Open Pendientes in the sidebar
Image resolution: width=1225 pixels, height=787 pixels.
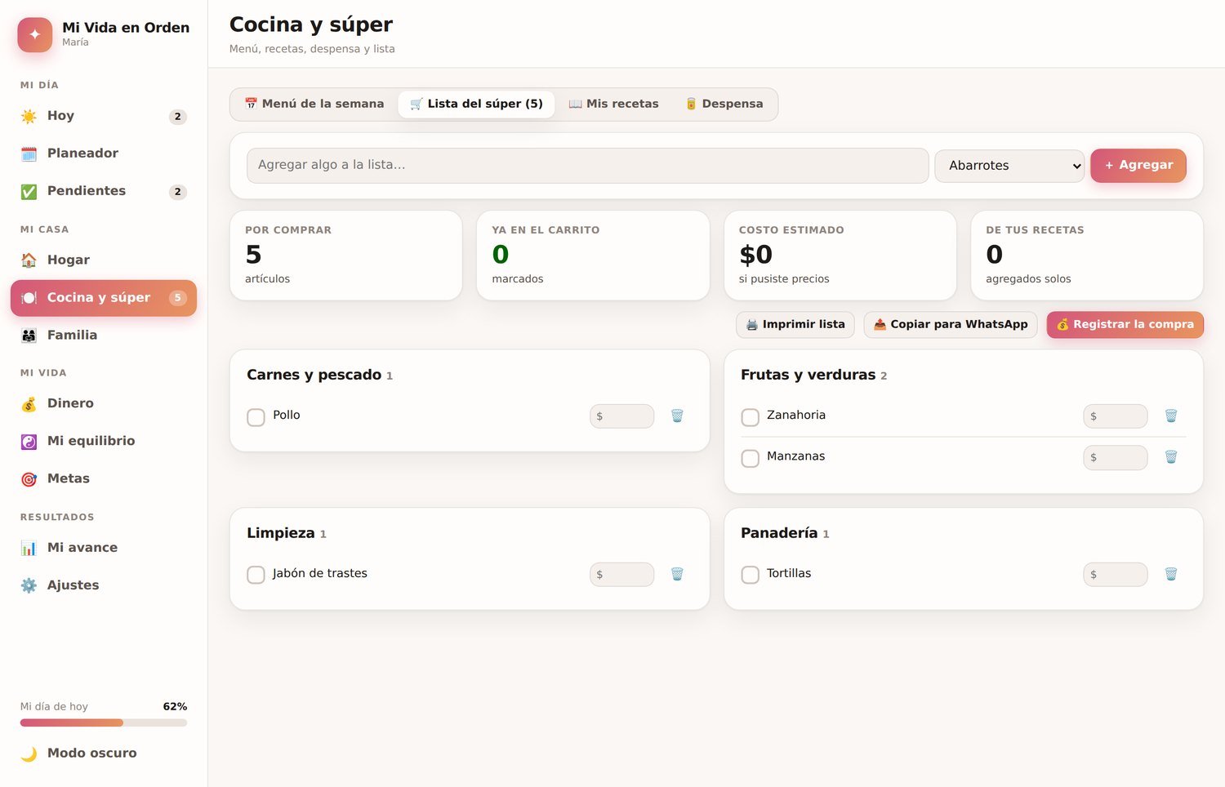click(x=104, y=191)
